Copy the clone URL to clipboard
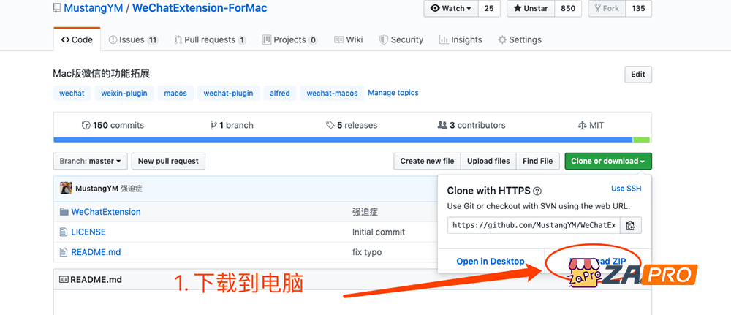This screenshot has width=731, height=315. point(631,226)
